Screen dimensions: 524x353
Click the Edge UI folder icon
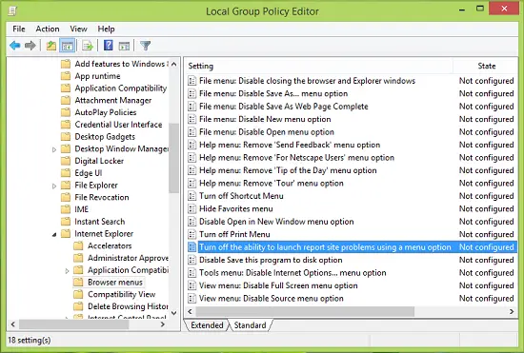pyautogui.click(x=66, y=173)
